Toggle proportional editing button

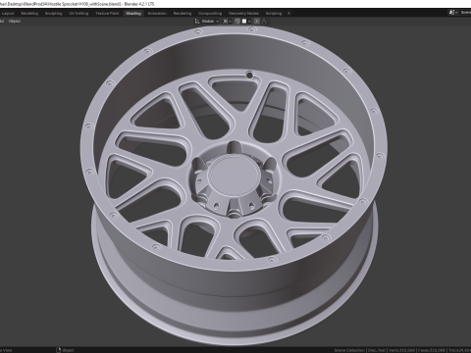point(257,22)
